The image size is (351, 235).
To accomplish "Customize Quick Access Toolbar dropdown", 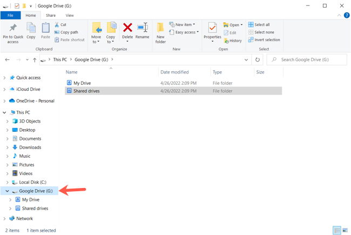I will point(31,6).
